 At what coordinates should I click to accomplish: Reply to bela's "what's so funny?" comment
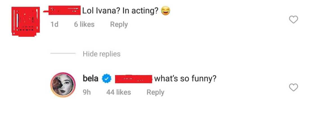(x=155, y=92)
